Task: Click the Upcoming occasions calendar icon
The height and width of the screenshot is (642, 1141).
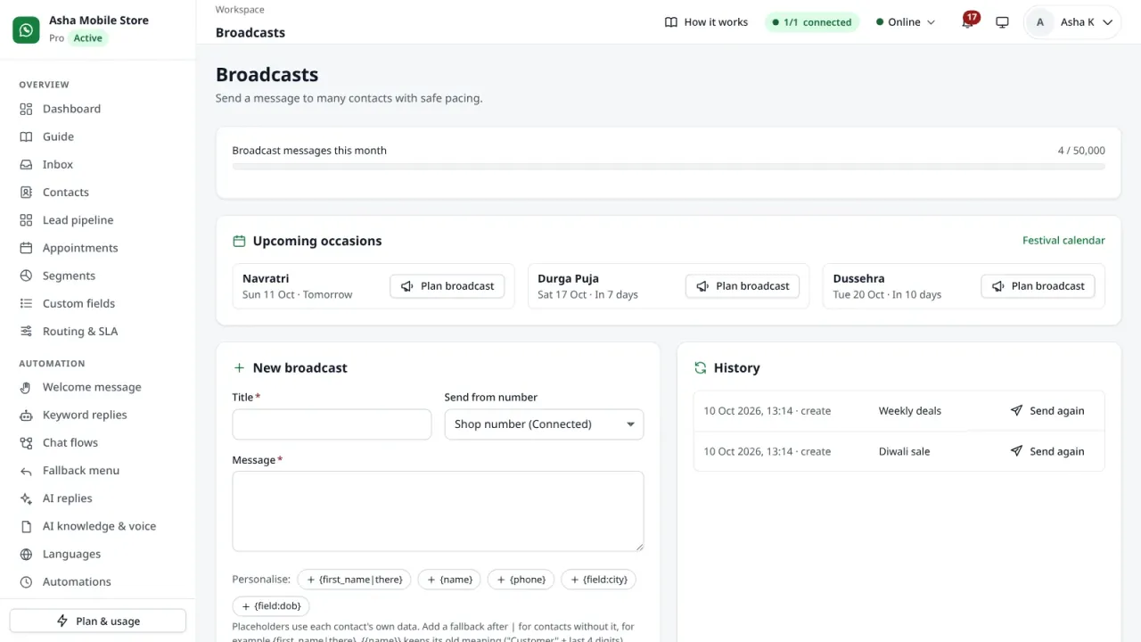Action: (239, 241)
